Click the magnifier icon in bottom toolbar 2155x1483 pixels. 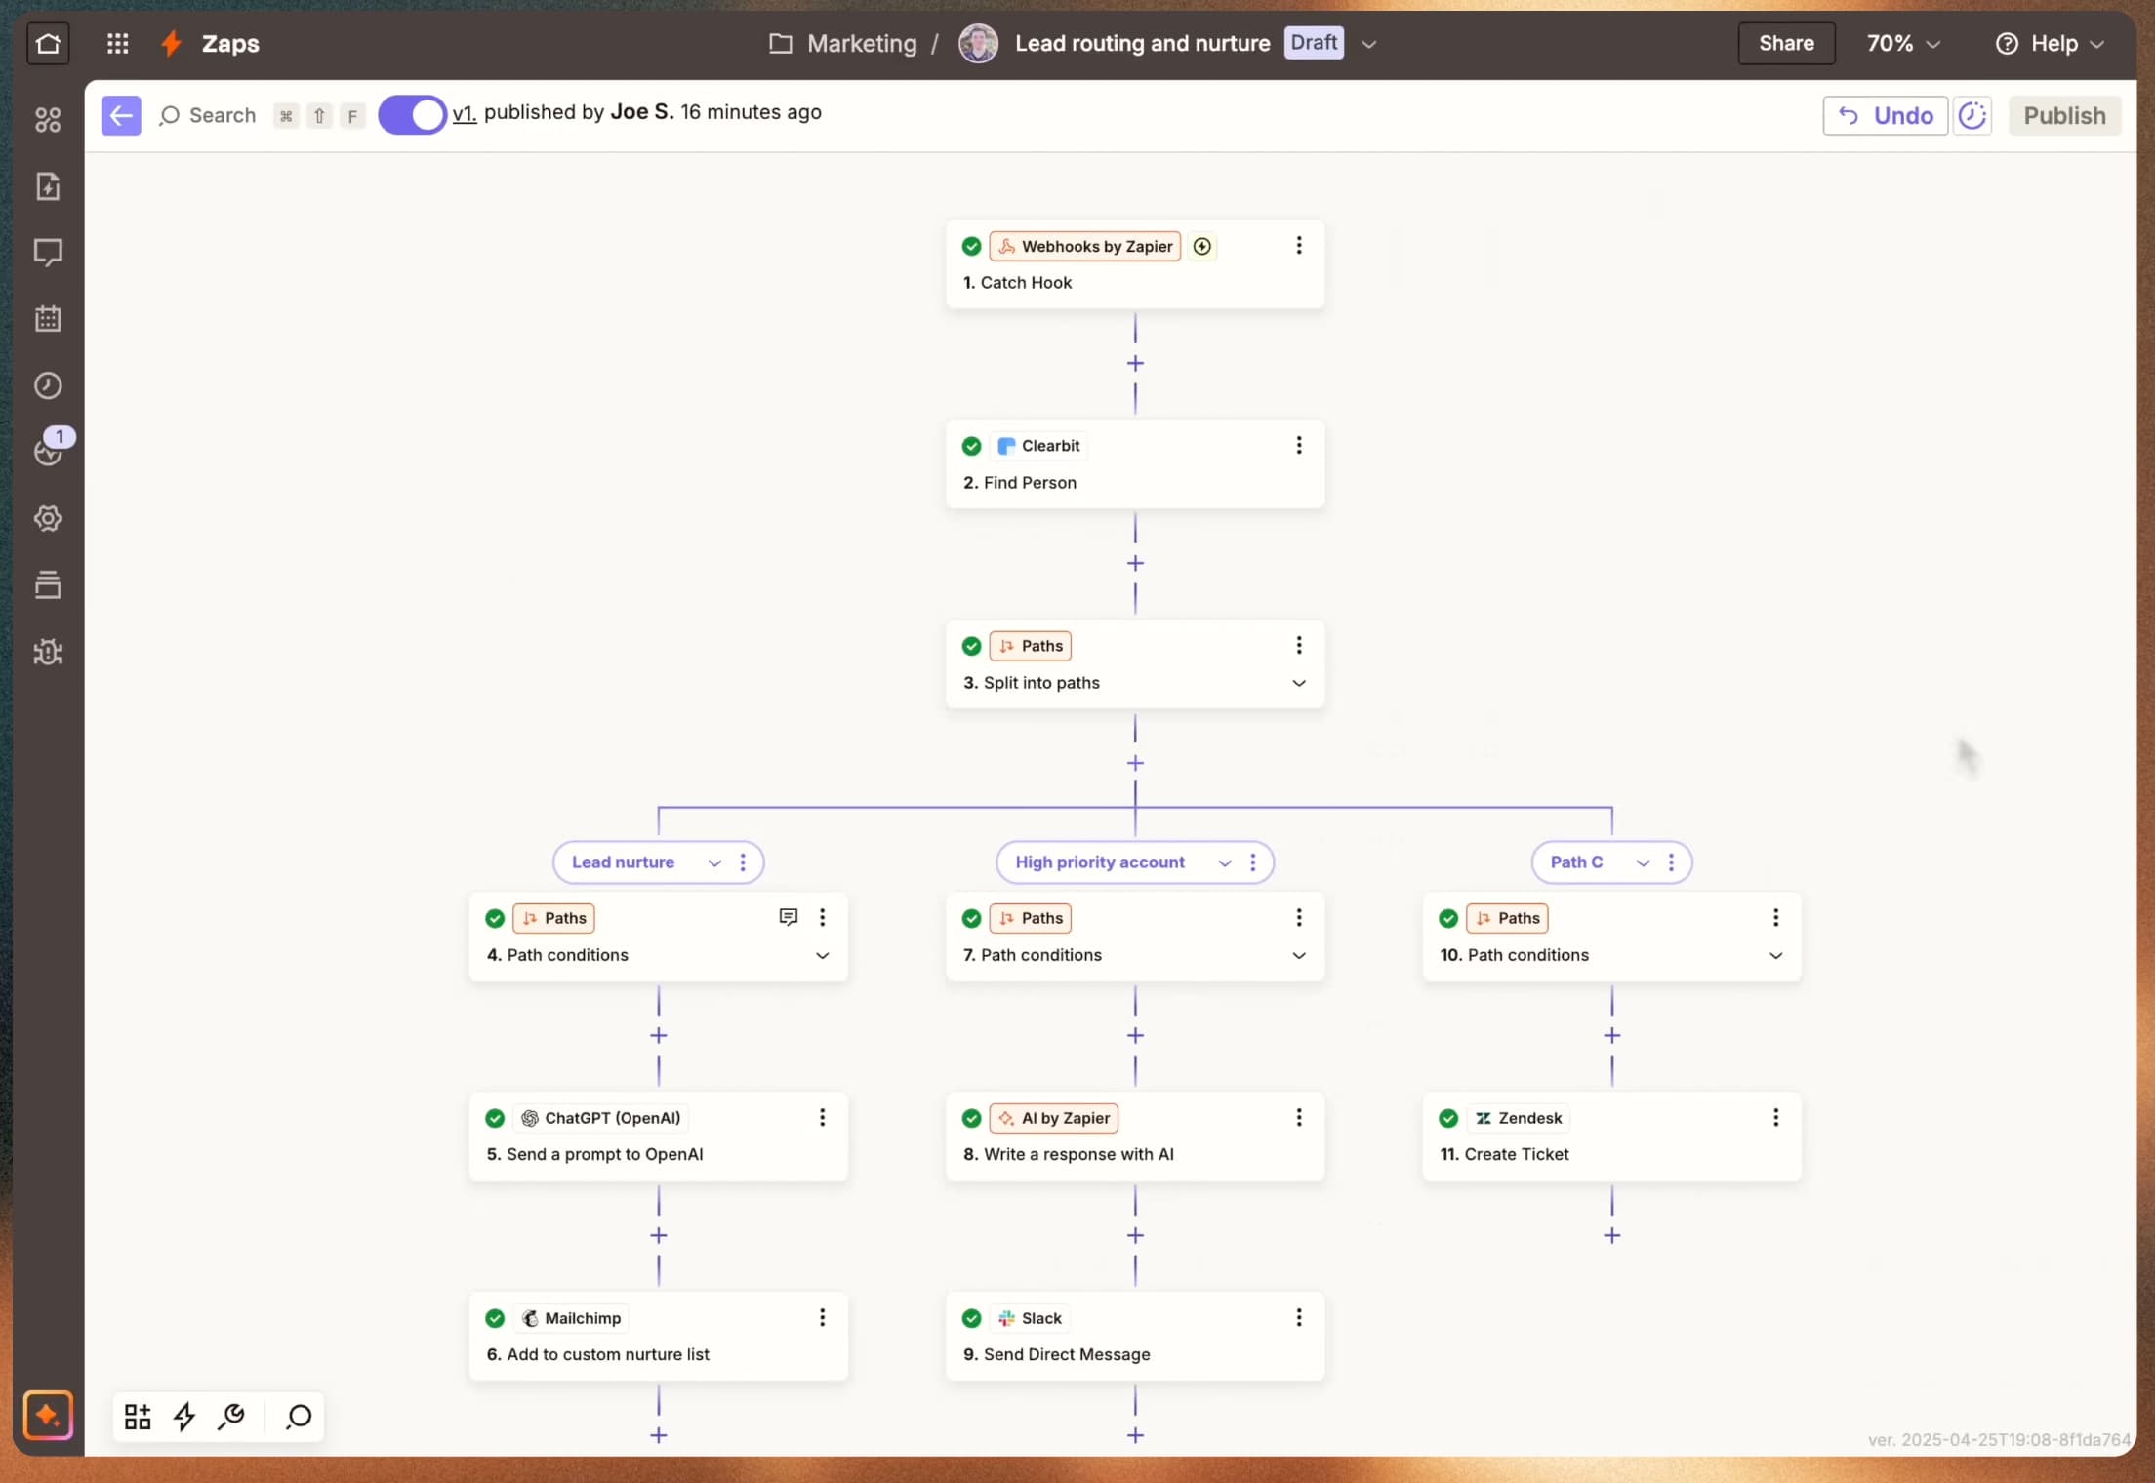tap(299, 1416)
